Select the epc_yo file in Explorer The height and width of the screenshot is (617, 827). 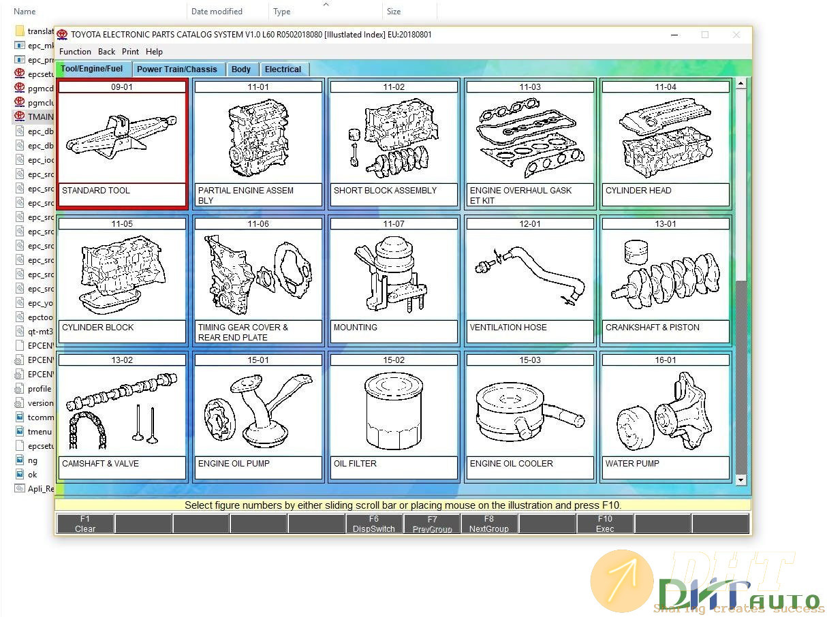coord(33,302)
